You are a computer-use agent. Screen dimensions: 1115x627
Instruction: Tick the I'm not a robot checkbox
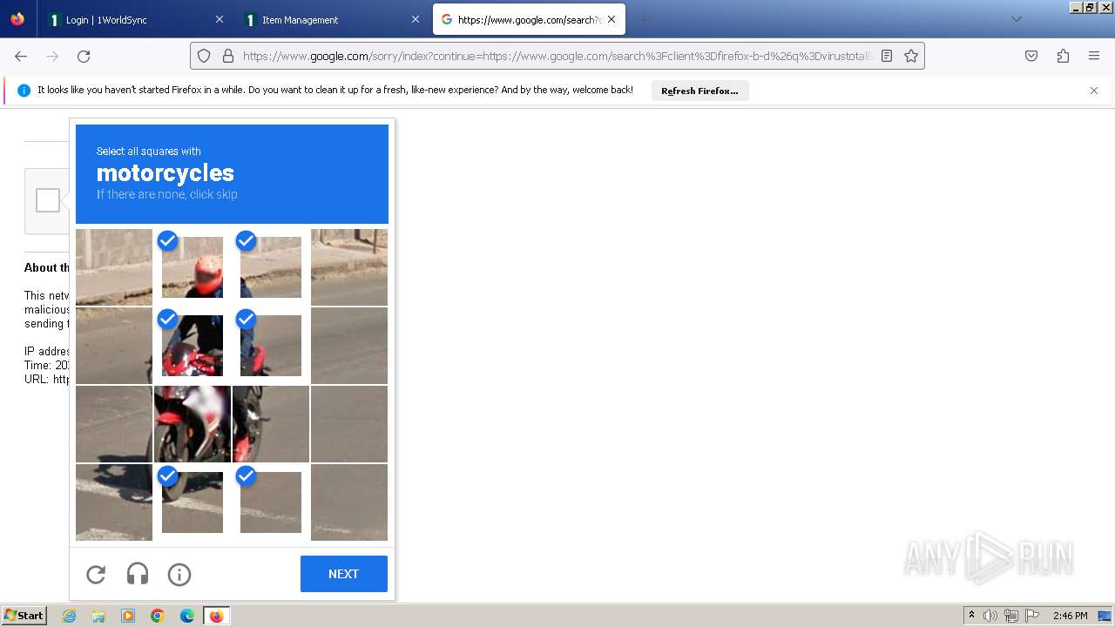pyautogui.click(x=48, y=200)
